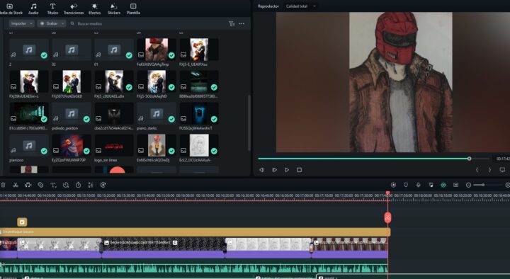The image size is (510, 279).
Task: Click the delete trash icon in timeline toolbar
Action: [3, 185]
